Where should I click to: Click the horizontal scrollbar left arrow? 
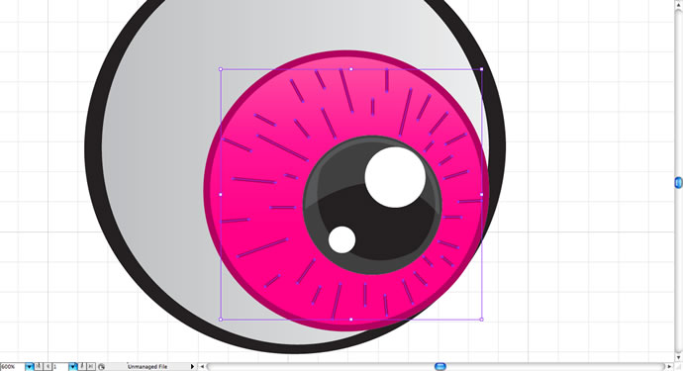pyautogui.click(x=202, y=367)
